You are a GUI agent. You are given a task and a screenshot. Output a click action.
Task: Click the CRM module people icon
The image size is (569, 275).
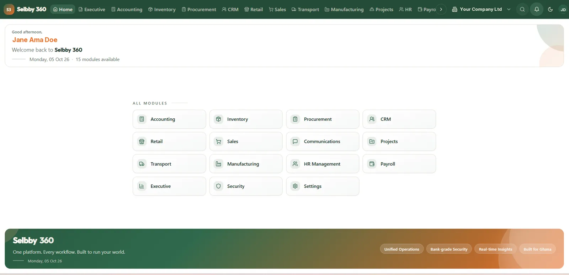click(x=372, y=119)
